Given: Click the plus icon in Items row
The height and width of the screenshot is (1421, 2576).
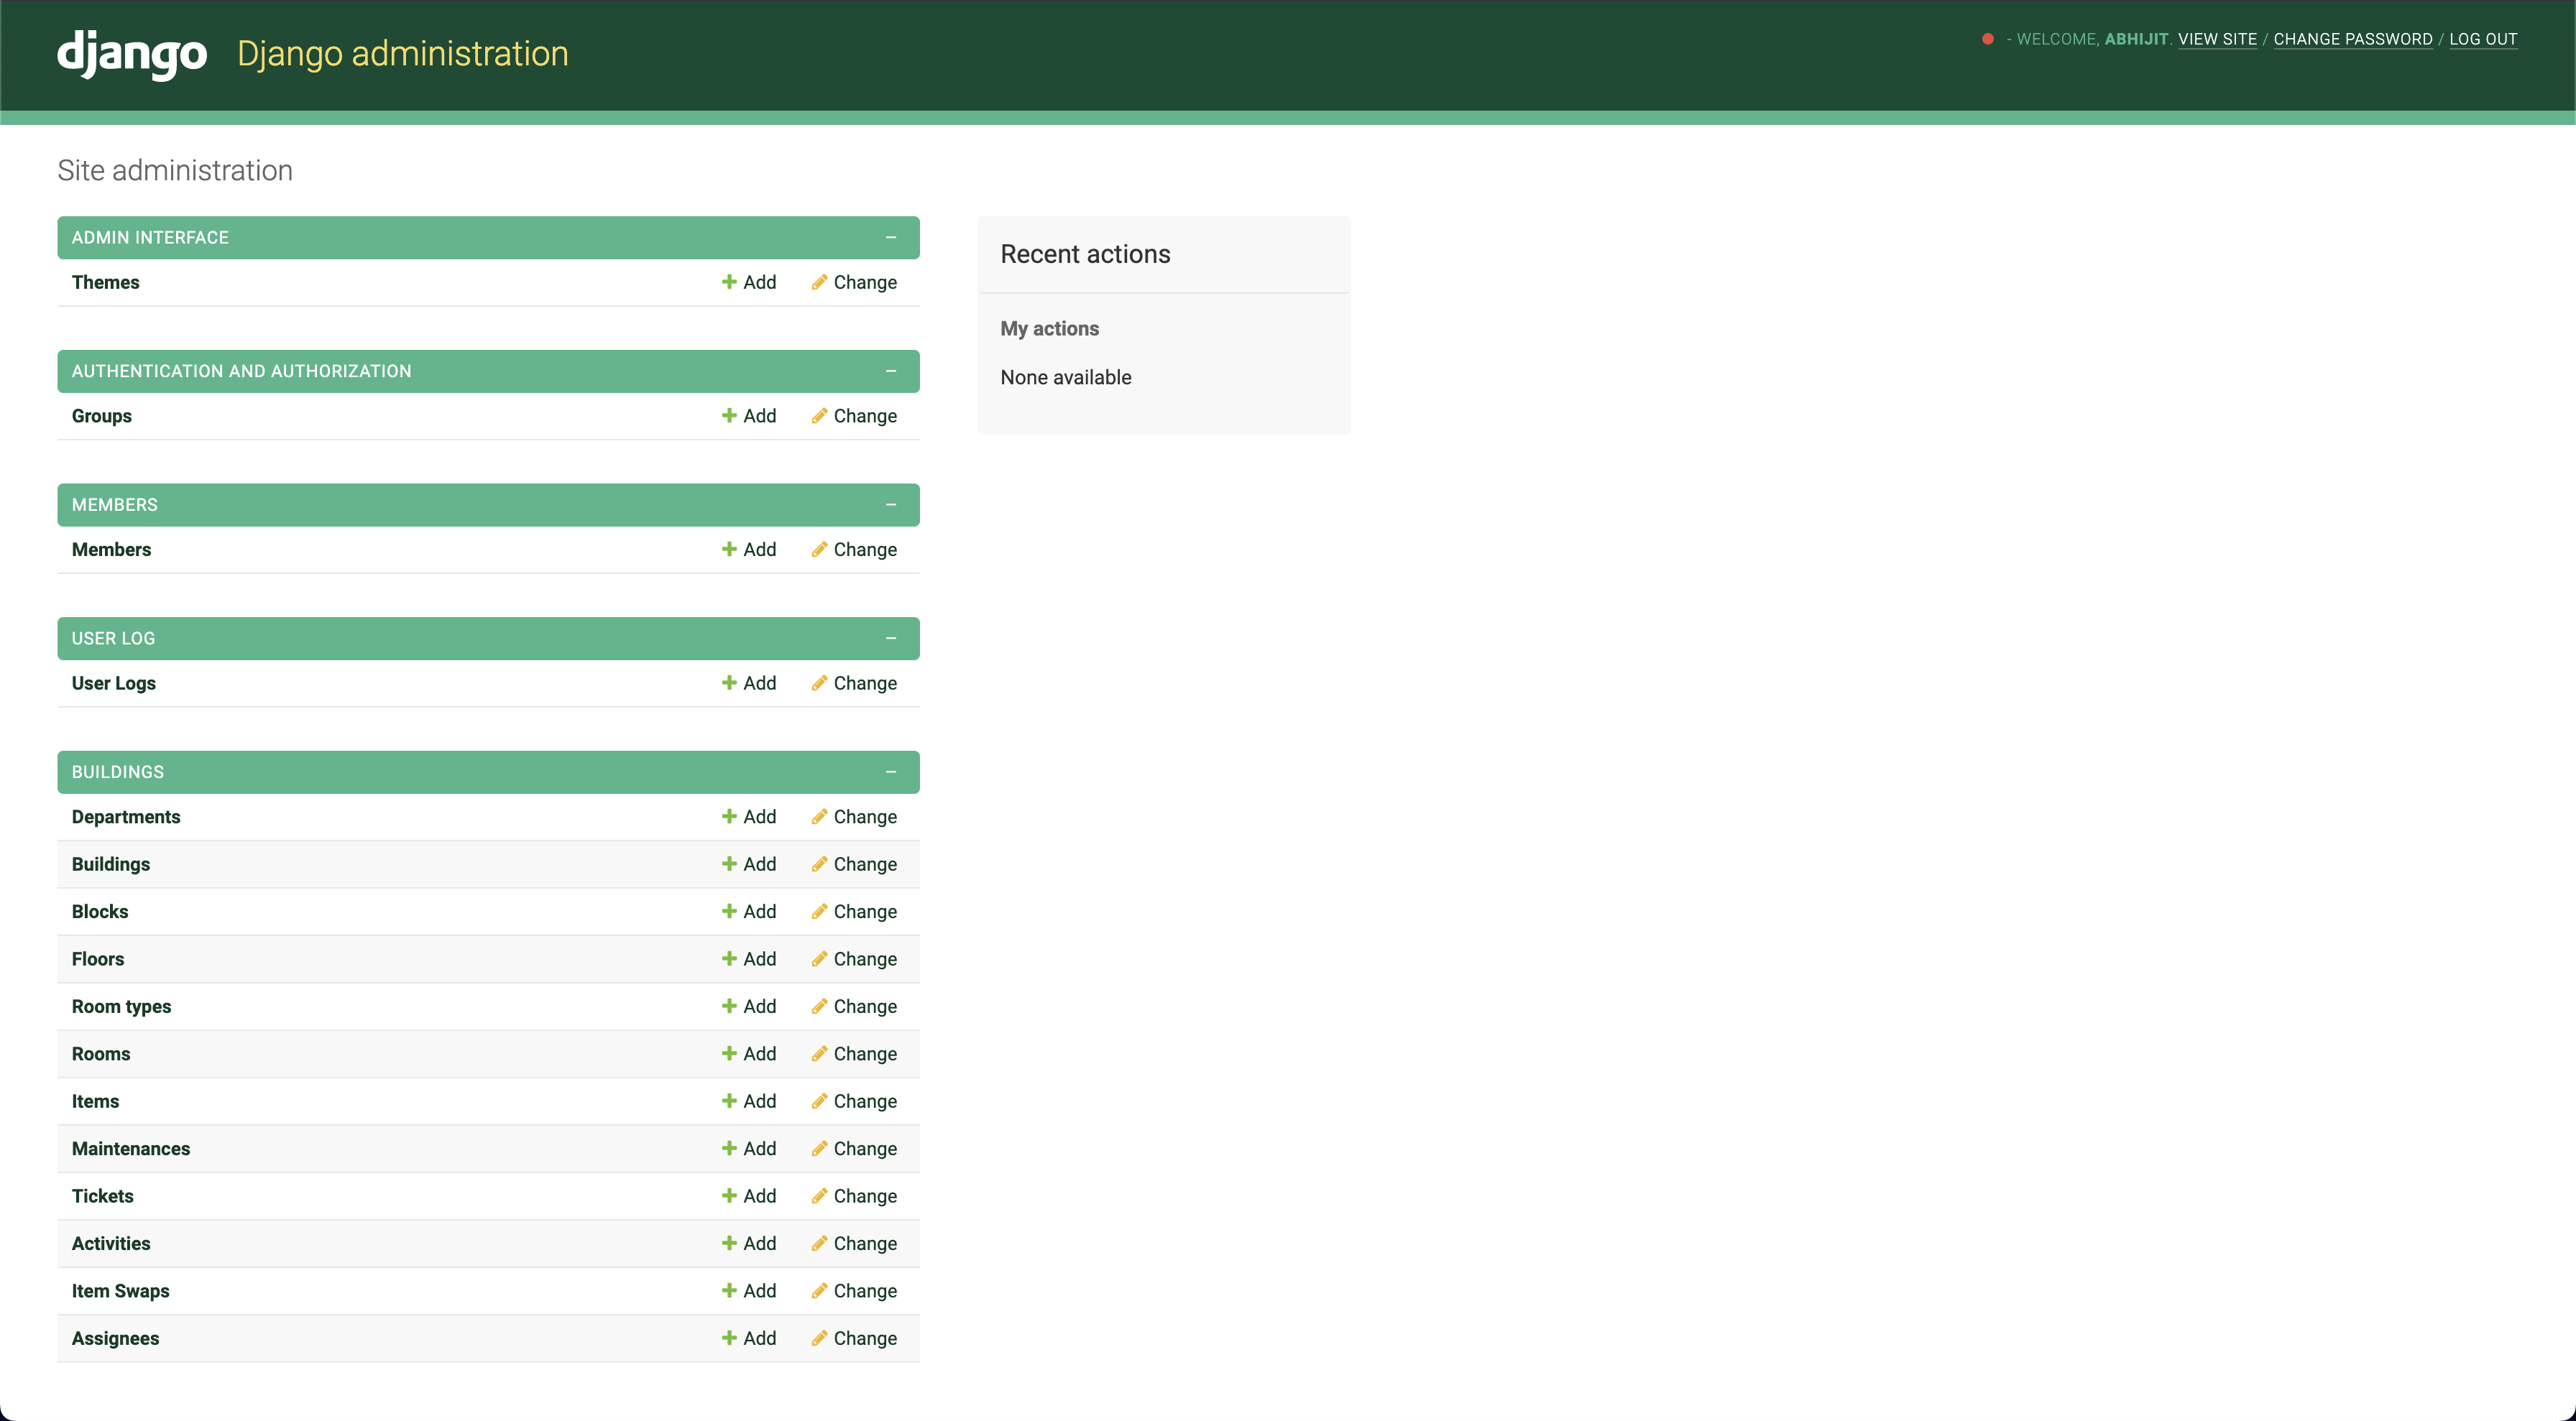Looking at the screenshot, I should coord(729,1100).
